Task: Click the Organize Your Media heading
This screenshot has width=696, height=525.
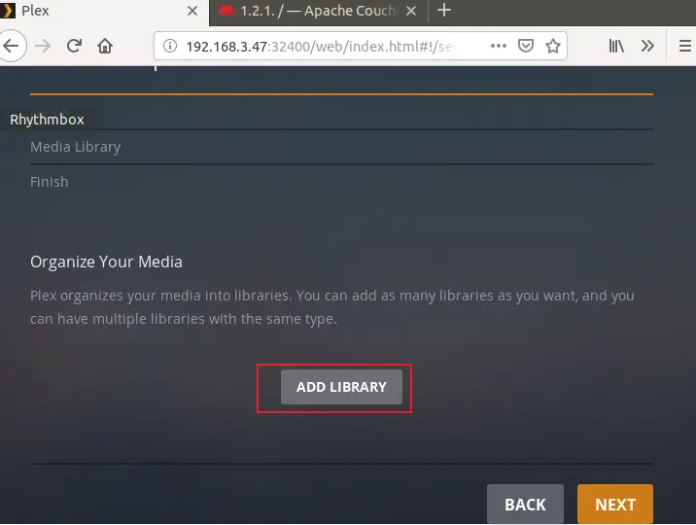Action: click(x=106, y=262)
